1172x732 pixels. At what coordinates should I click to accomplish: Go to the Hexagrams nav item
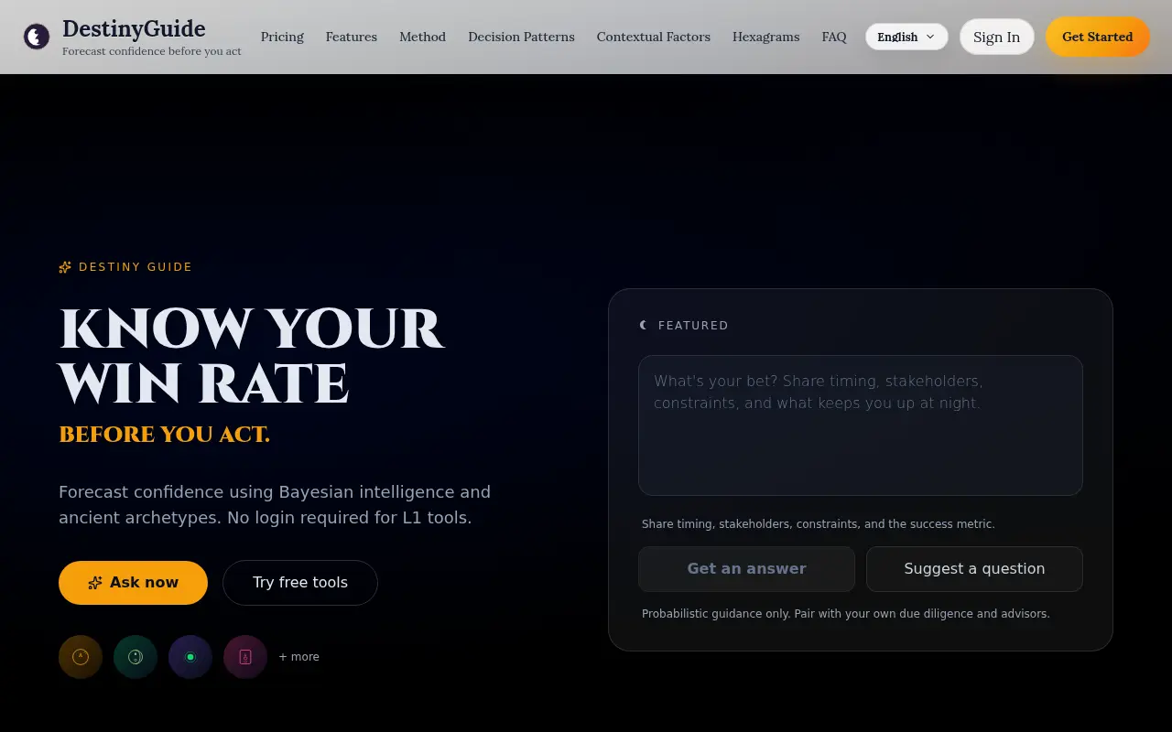click(x=765, y=37)
